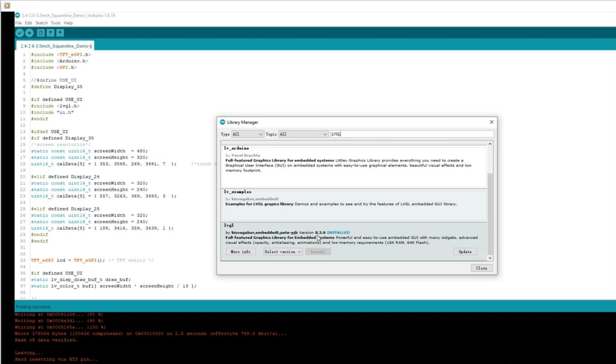Click code line '#include <lvgl.h>'
This screenshot has height=364, width=616.
coord(55,106)
